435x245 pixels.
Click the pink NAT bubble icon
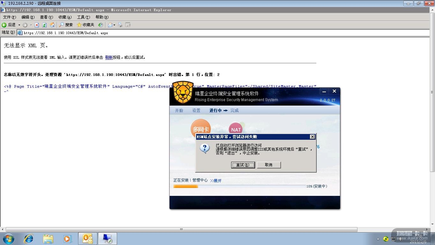[x=236, y=129]
